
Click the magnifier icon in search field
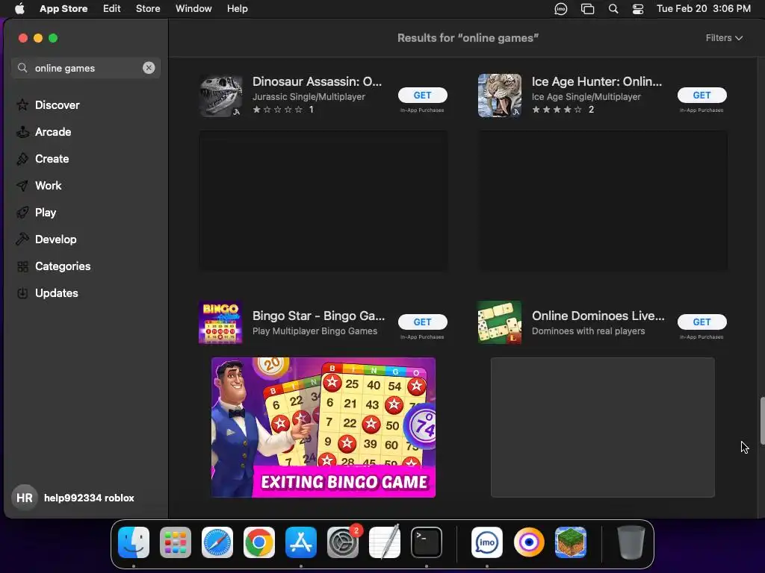(x=22, y=68)
